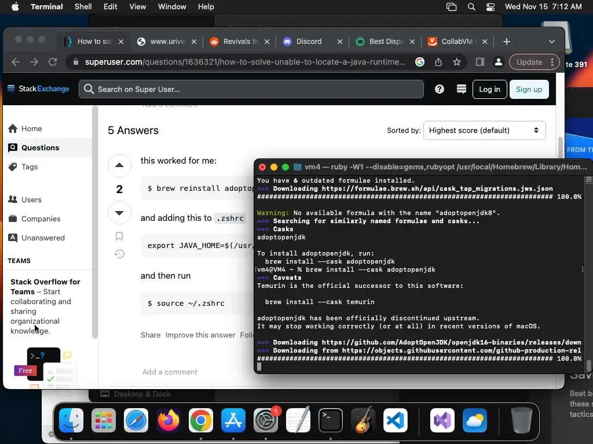Bookmark this page with the star
The image size is (593, 444).
coord(457,62)
